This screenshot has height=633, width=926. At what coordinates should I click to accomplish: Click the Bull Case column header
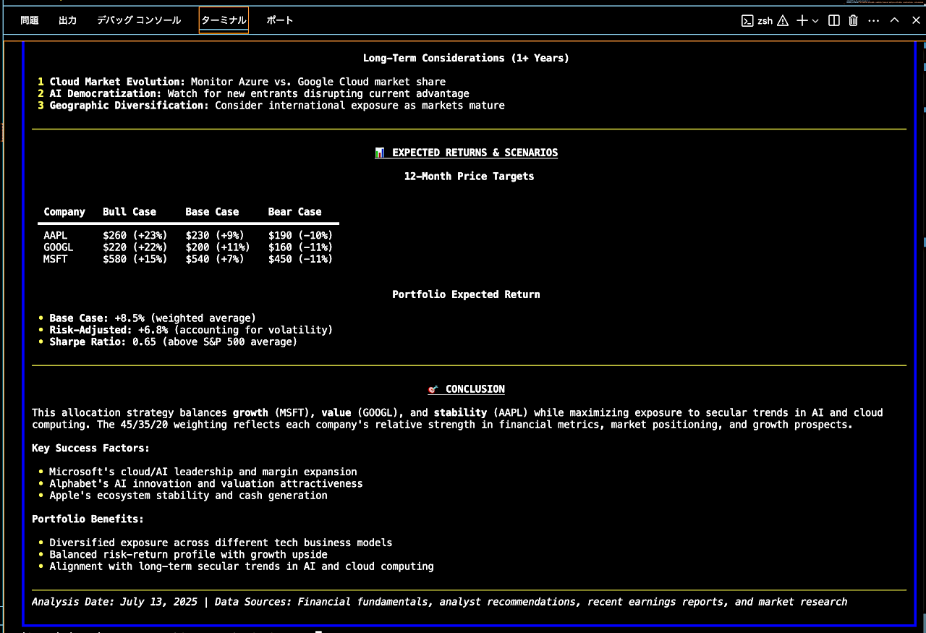[129, 212]
